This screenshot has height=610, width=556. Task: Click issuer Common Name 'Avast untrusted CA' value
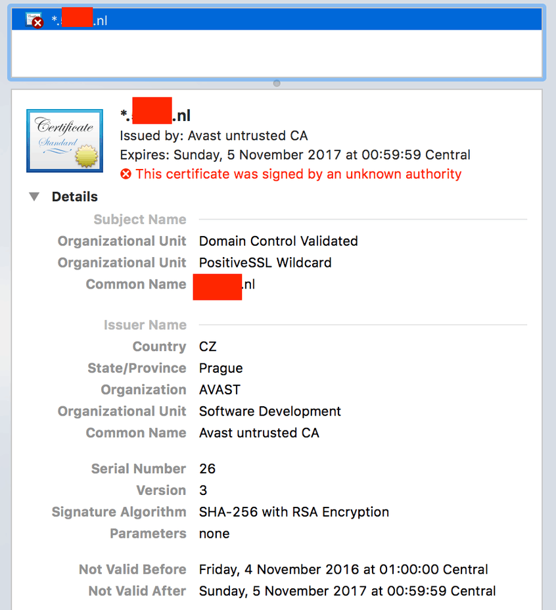(259, 433)
